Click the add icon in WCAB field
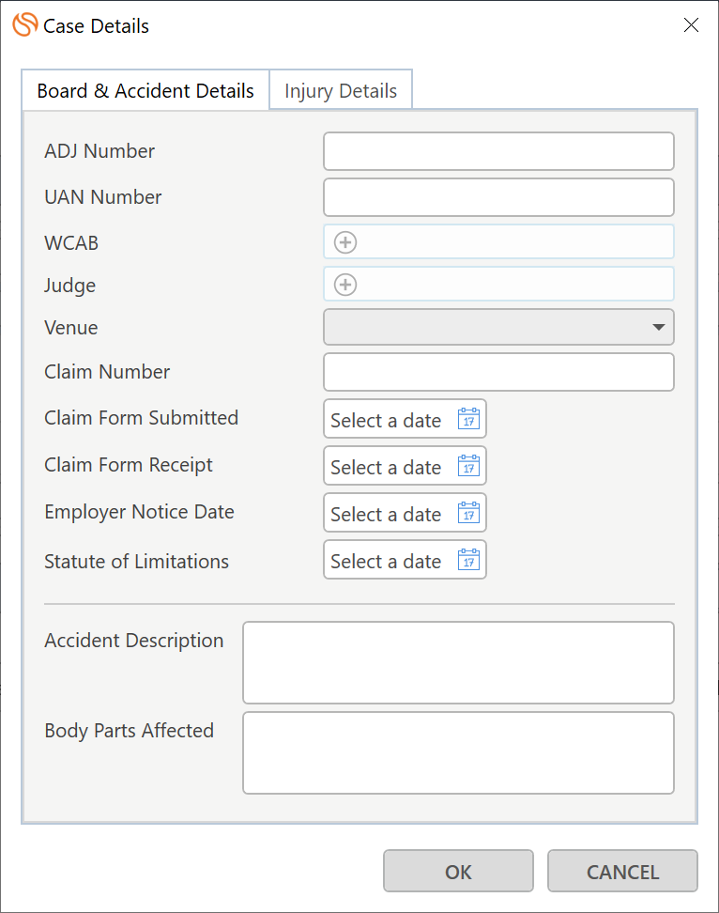 [345, 242]
